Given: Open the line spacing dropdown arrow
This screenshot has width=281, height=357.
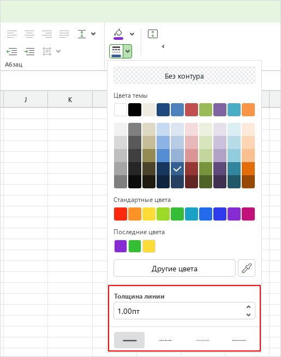Looking at the screenshot, I should [93, 34].
